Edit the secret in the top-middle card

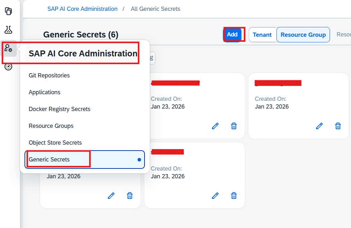pos(215,126)
